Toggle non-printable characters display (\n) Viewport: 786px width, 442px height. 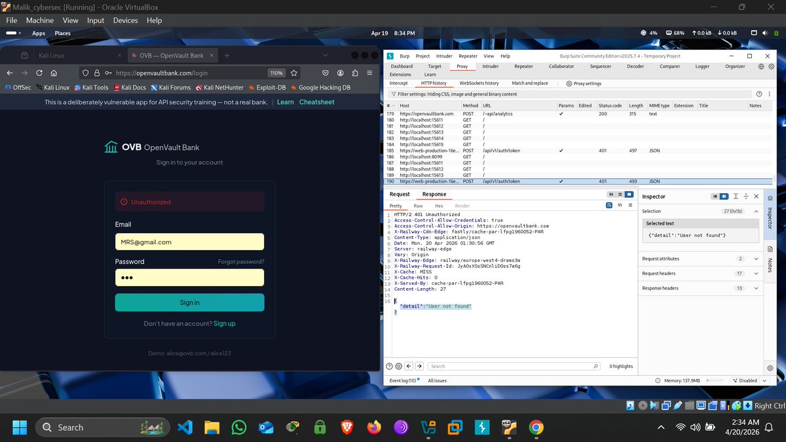619,206
